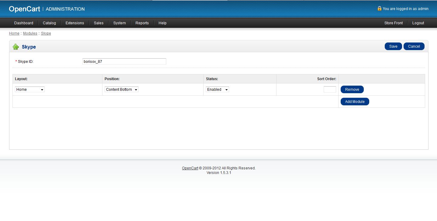The width and height of the screenshot is (437, 221).
Task: Click the 'Status:' column header
Action: 212,79
